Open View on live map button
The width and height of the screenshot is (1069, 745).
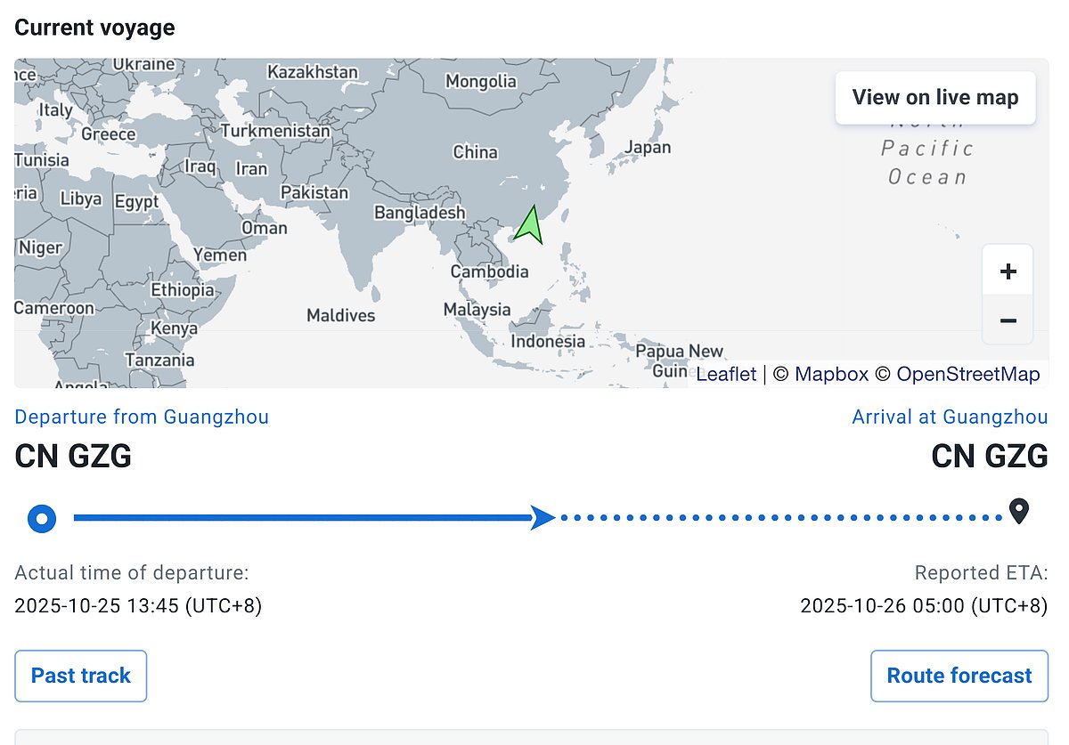coord(934,98)
